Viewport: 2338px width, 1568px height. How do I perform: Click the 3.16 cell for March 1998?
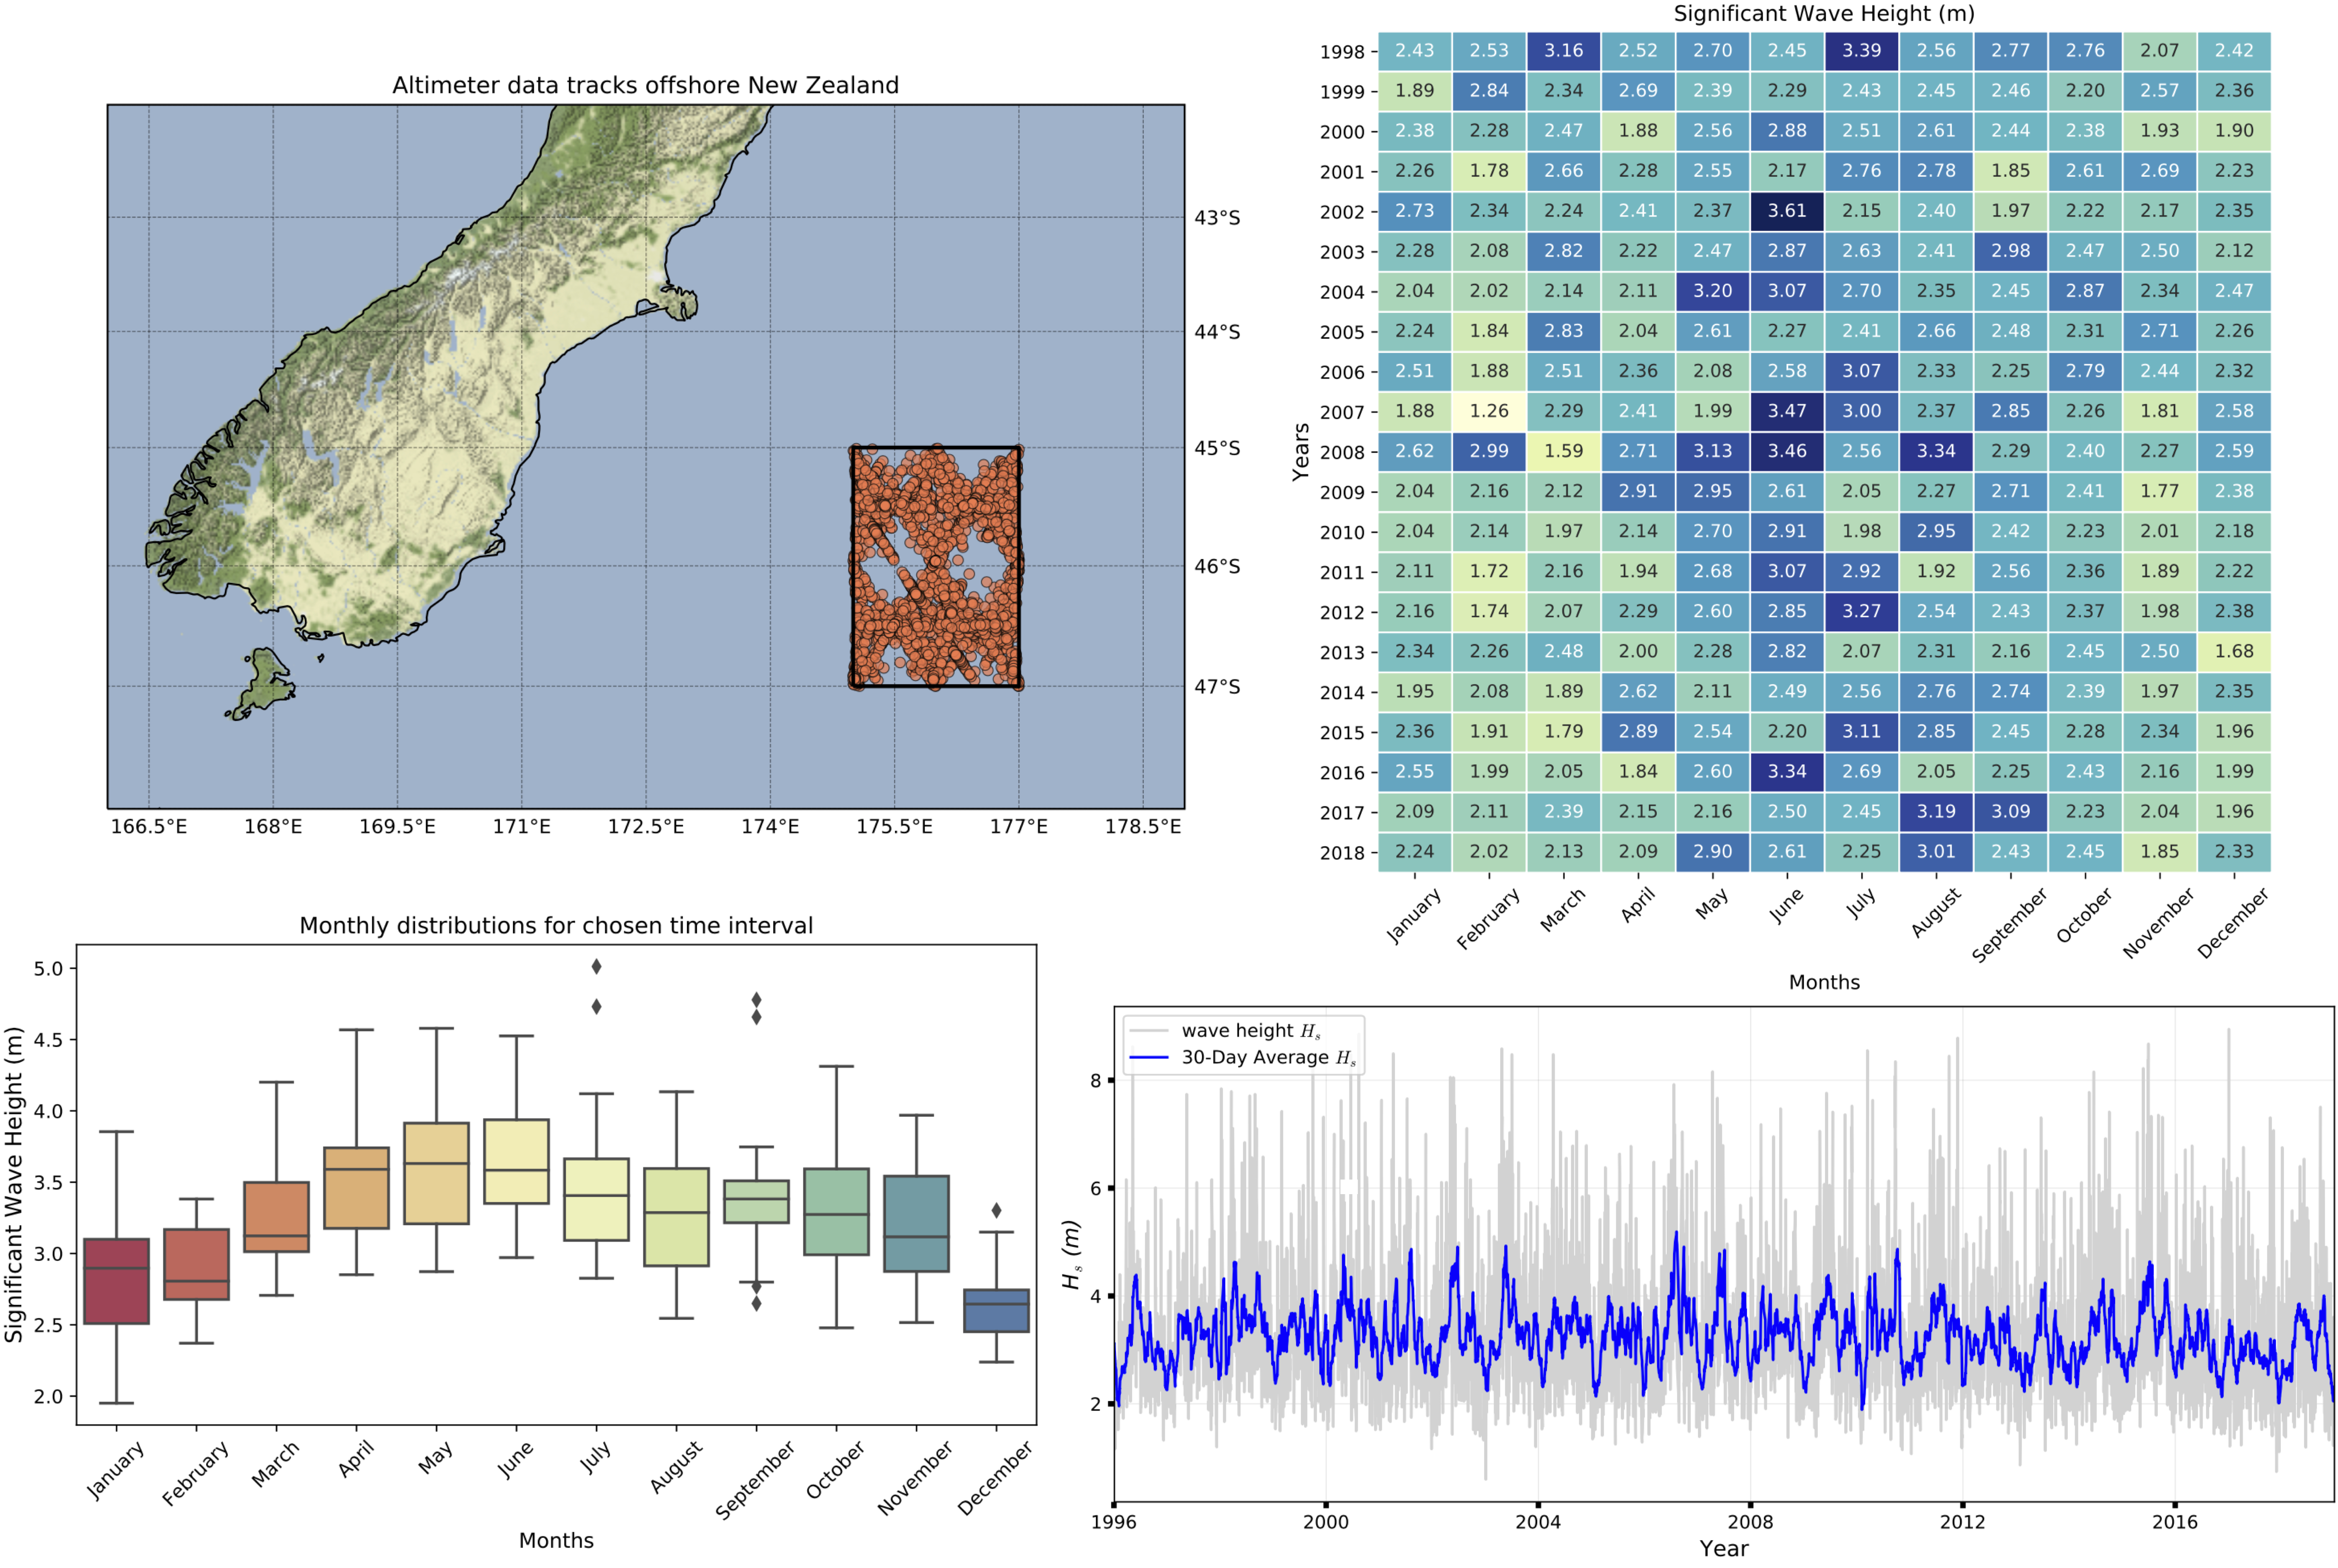click(1563, 51)
